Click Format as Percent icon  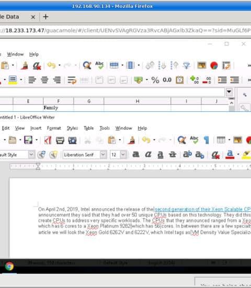155,80
